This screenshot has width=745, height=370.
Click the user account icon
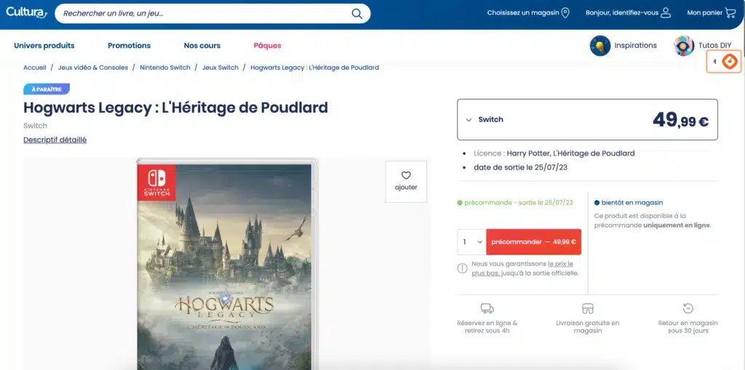point(665,12)
